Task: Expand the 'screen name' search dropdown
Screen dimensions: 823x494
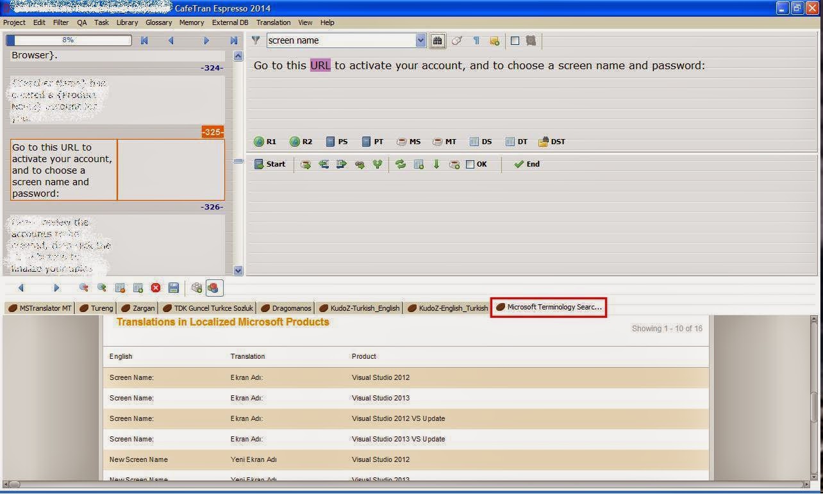Action: [x=420, y=40]
